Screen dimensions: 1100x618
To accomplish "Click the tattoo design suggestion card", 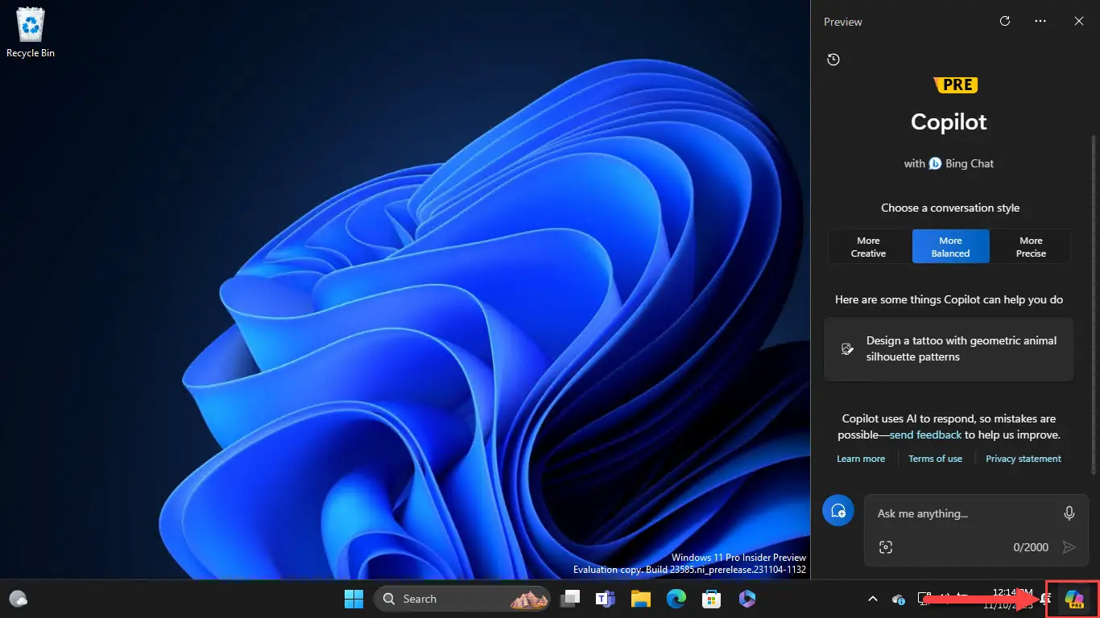I will tap(949, 349).
